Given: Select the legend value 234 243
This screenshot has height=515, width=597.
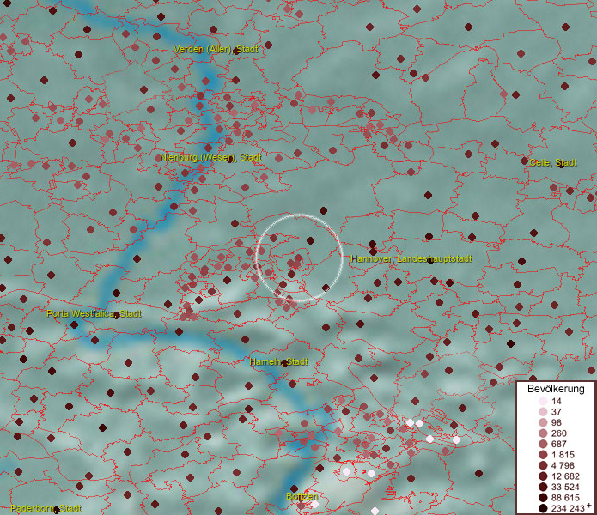Looking at the screenshot, I should click(568, 508).
